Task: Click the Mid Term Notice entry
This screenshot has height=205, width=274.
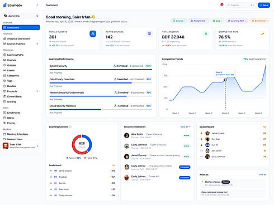Action: pyautogui.click(x=233, y=183)
